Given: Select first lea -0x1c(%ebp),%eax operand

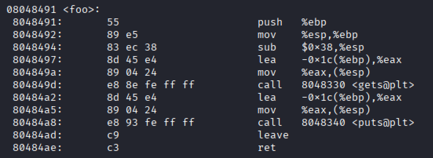Looking at the screenshot, I should click(x=351, y=60).
